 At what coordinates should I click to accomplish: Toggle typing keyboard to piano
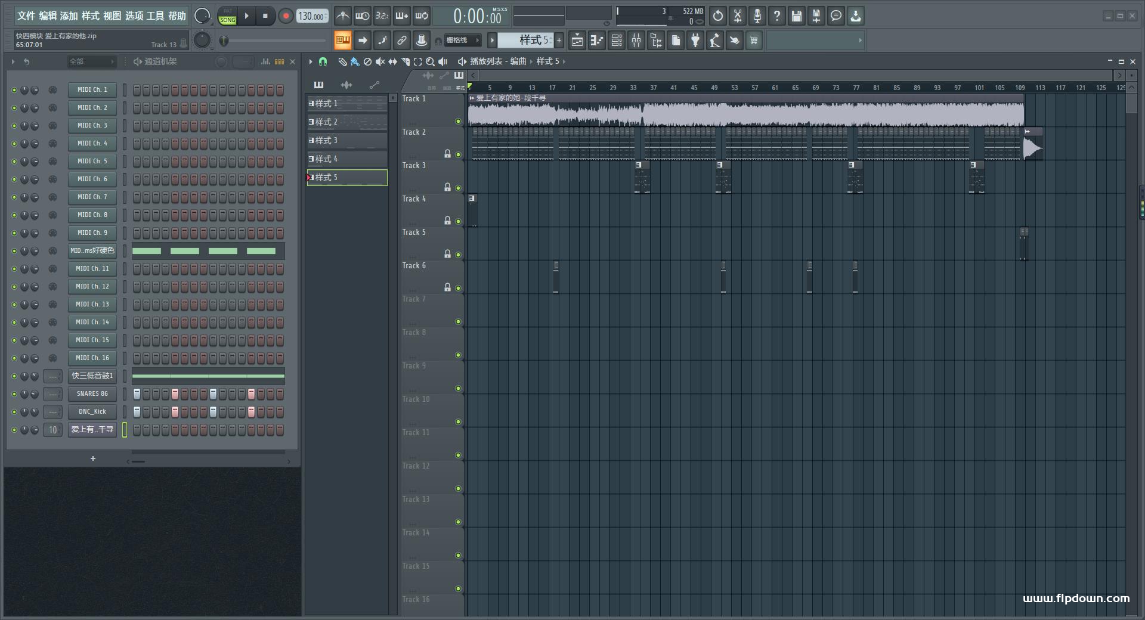343,41
